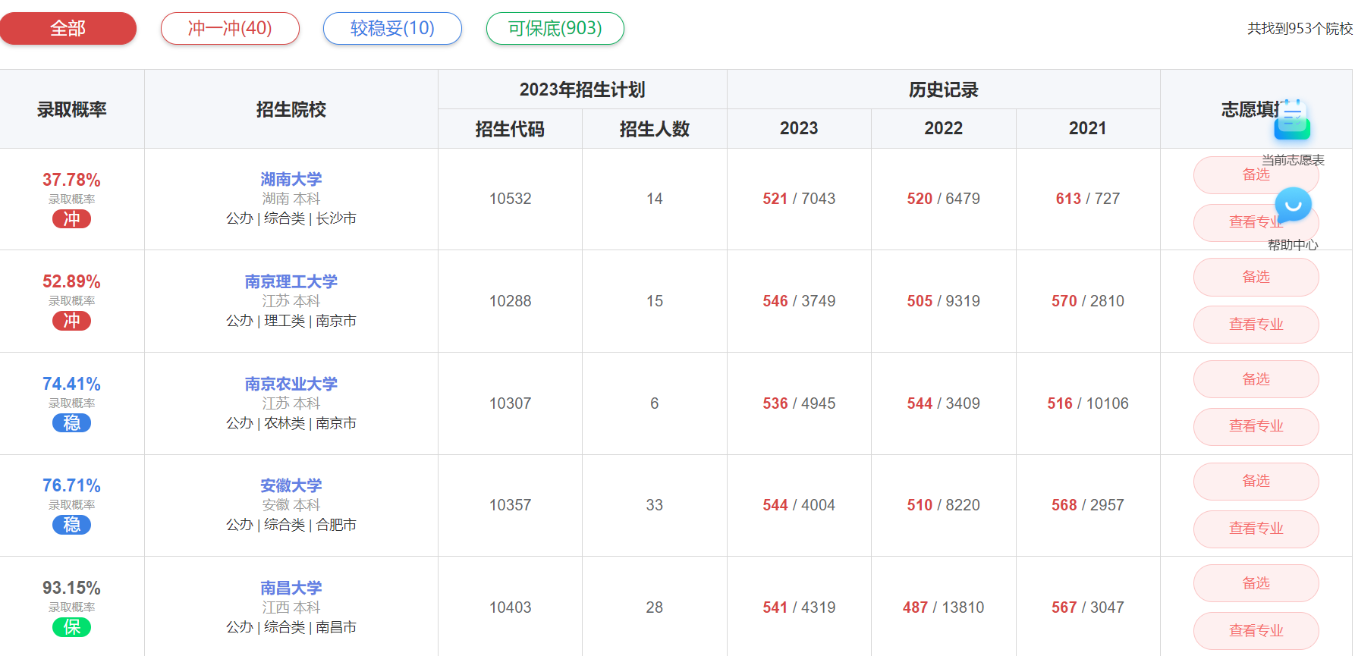Click the 招生人数 column header
The image size is (1355, 656).
click(x=654, y=129)
